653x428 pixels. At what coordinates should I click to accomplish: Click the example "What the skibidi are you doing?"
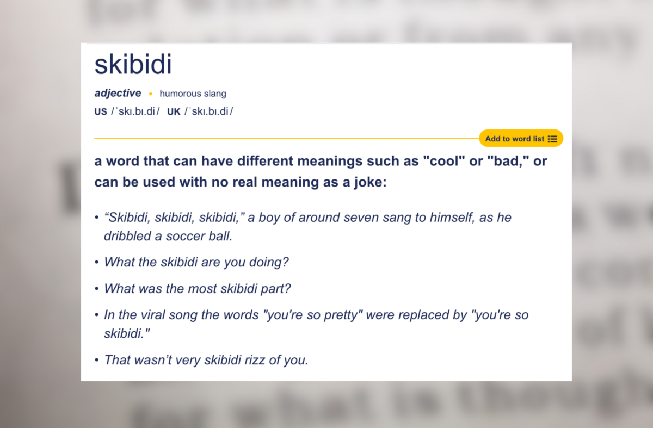pos(196,262)
